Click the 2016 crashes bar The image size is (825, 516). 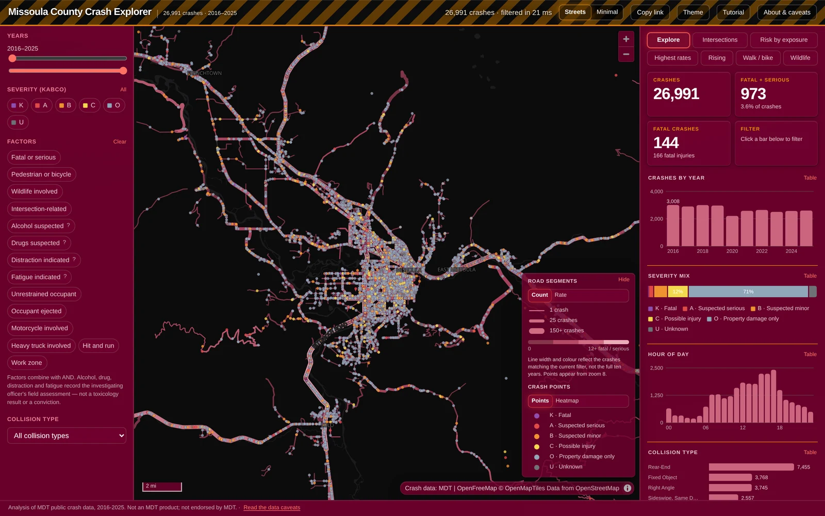point(673,225)
